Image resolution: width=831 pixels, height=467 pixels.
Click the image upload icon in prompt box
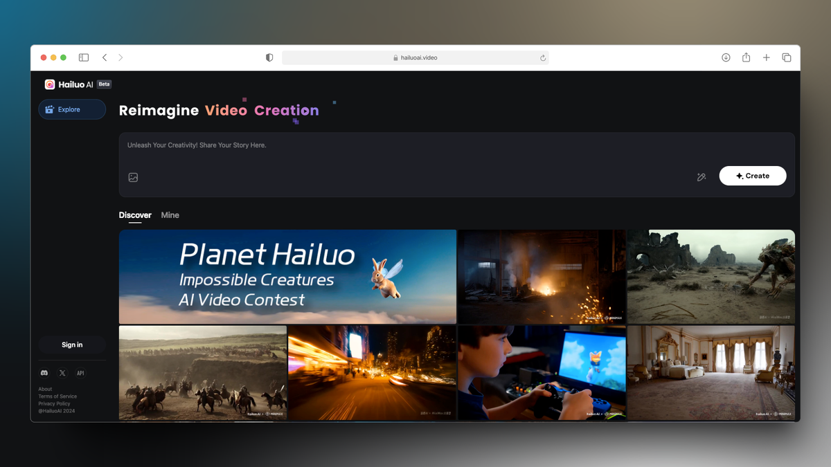pyautogui.click(x=134, y=177)
